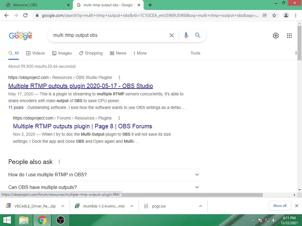The image size is (302, 226).
Task: Click 'About 59,300 results' text
Action: pyautogui.click(x=42, y=66)
